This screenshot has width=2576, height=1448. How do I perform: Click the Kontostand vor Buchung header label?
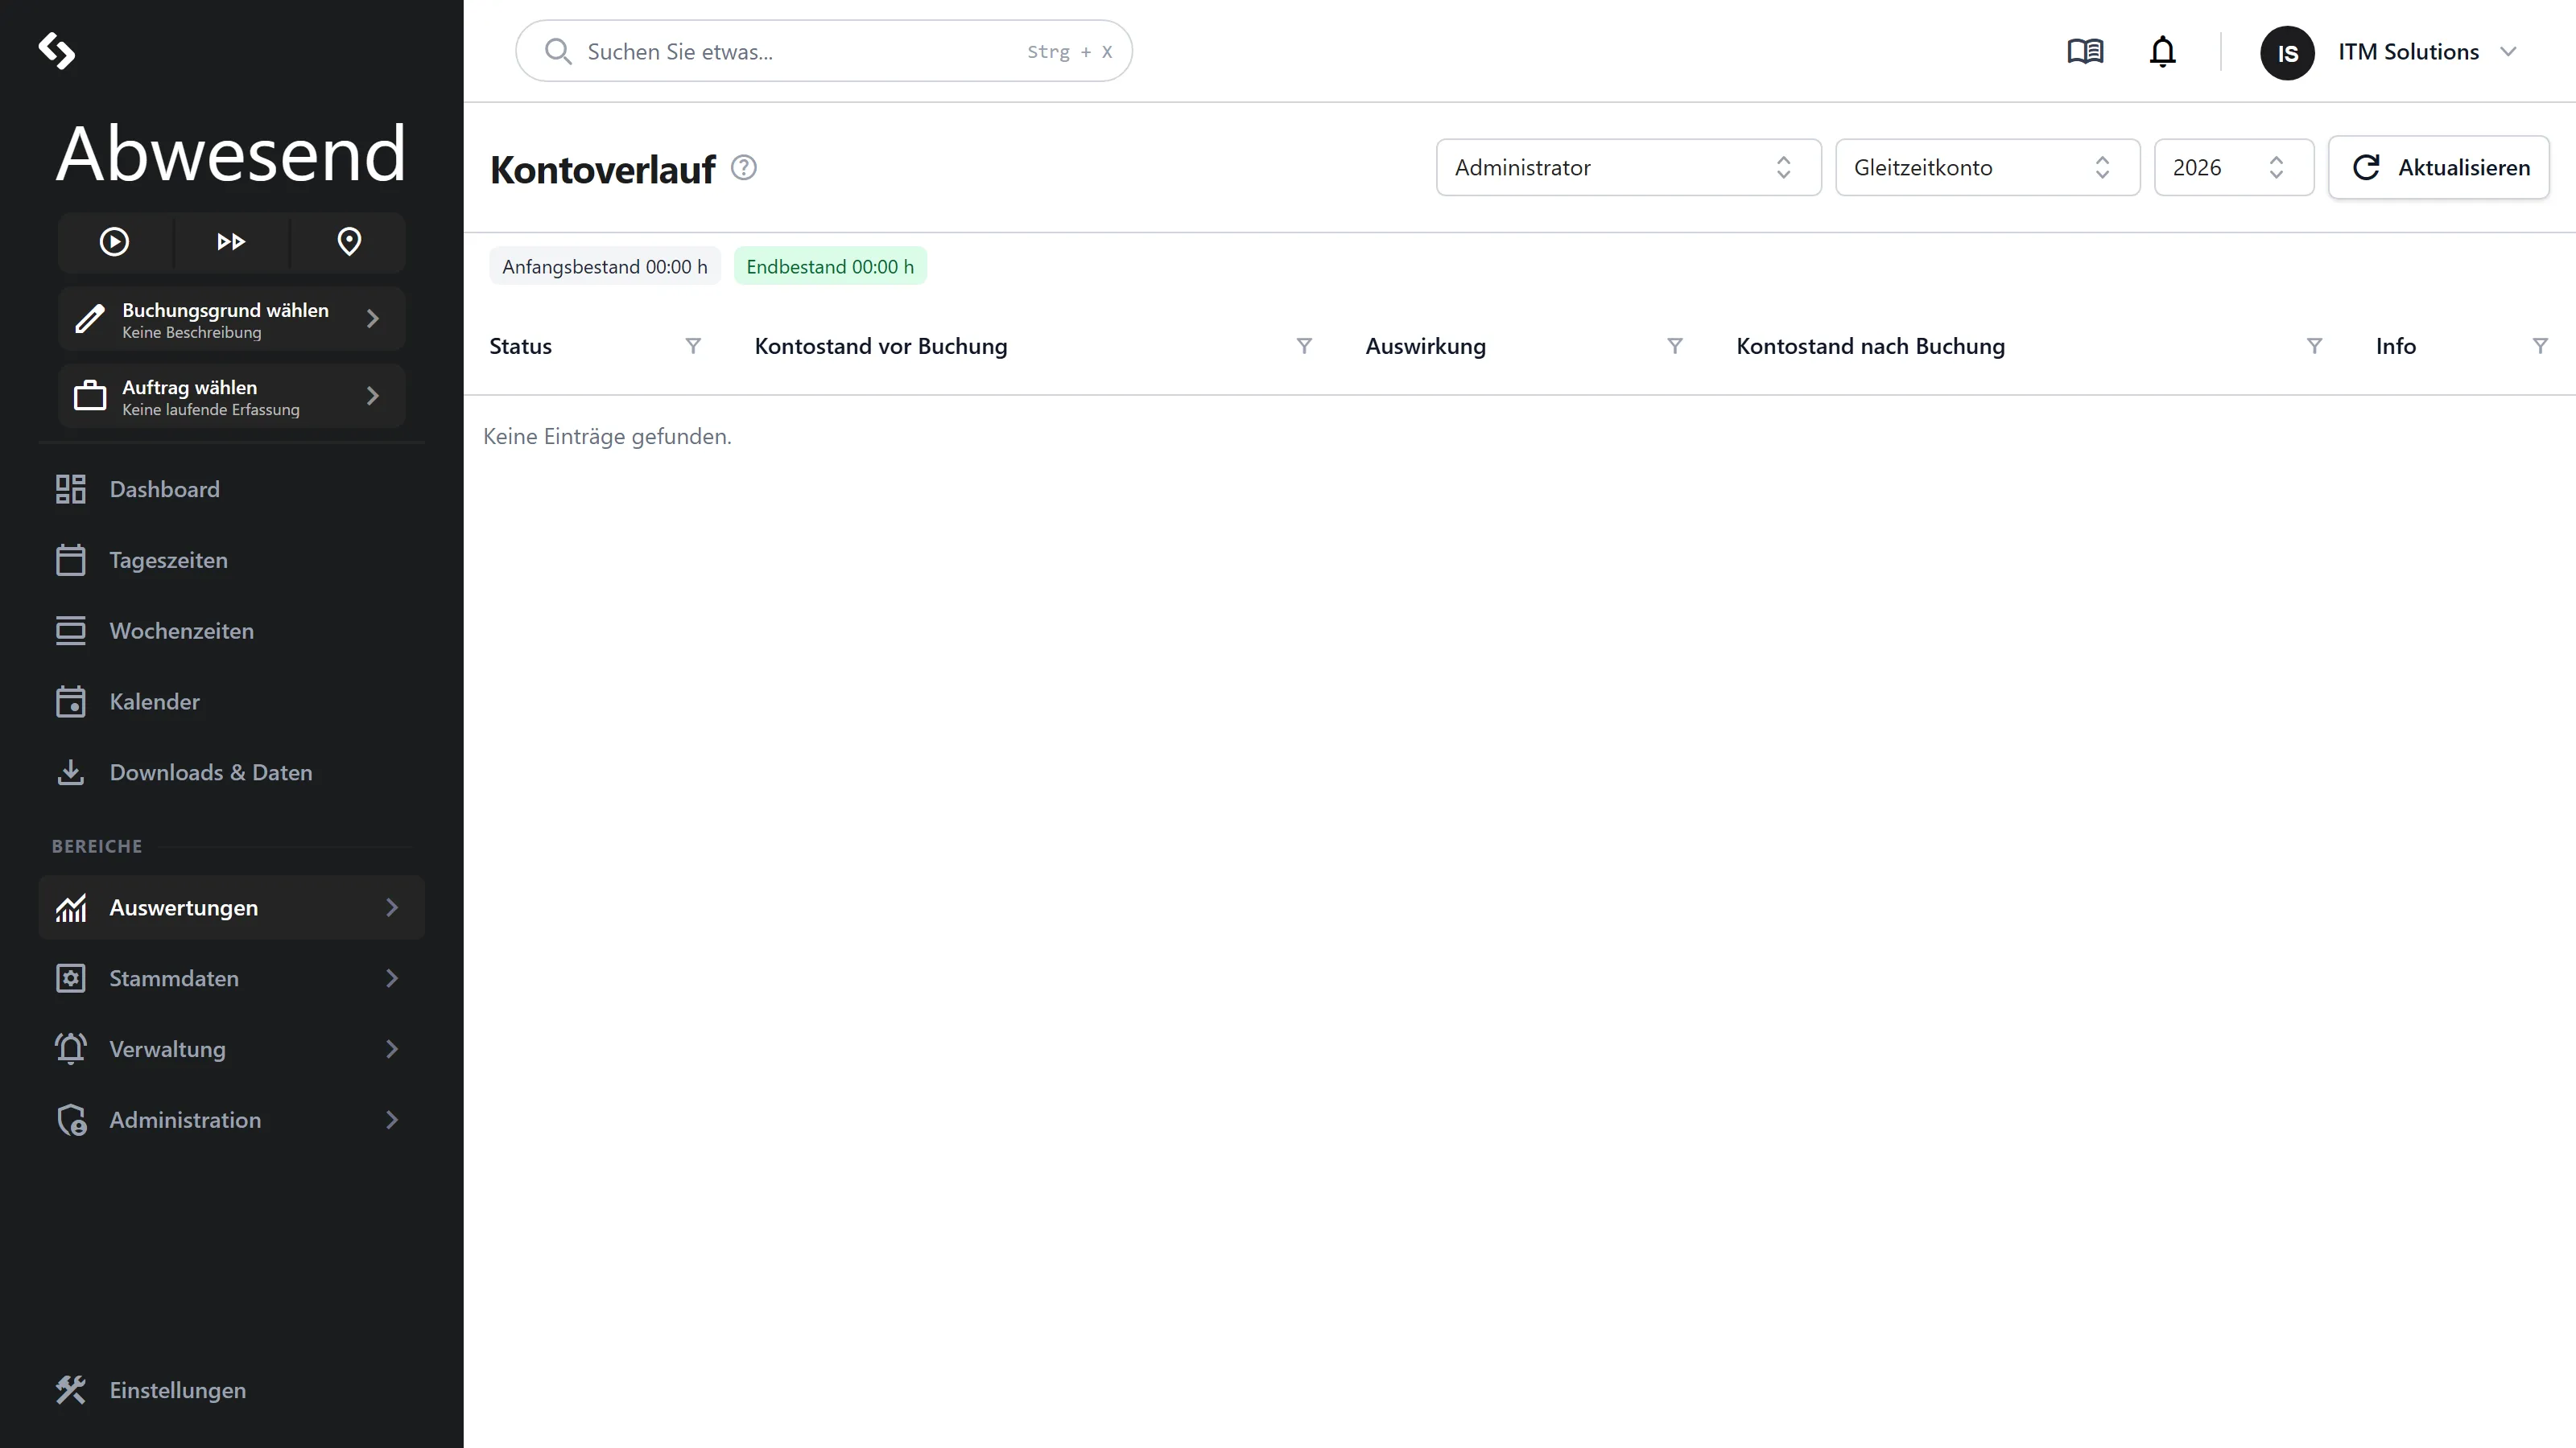coord(880,346)
